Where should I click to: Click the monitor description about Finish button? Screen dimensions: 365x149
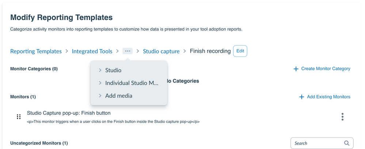[113, 122]
